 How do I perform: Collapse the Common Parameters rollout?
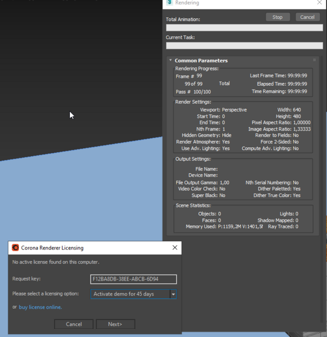pos(171,60)
